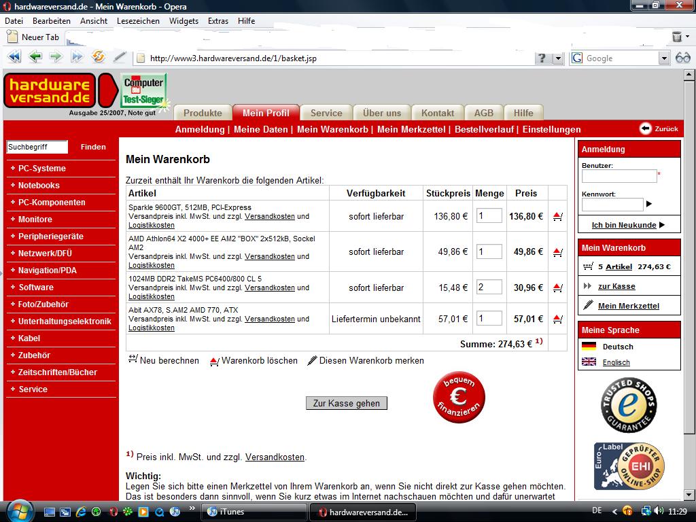Open the Bestellverlauf submenu link
Screen dimensions: 696x522
pos(484,129)
